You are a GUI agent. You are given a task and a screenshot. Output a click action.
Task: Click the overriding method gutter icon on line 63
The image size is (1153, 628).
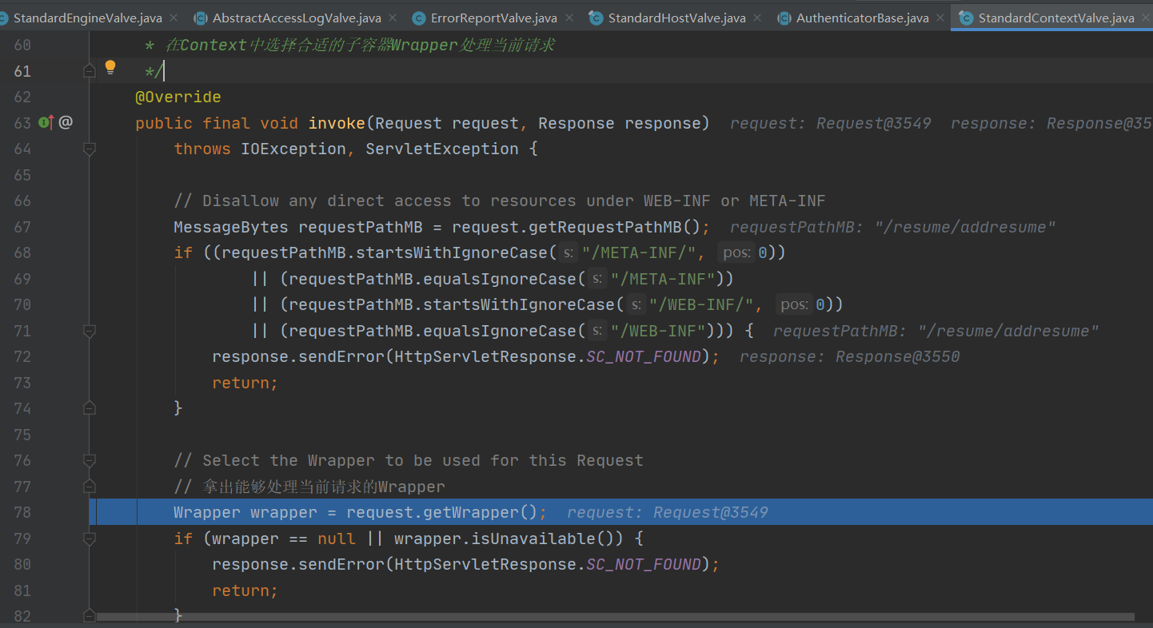click(x=46, y=122)
